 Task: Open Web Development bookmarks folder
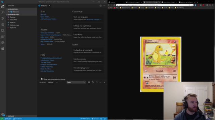pos(125,8)
